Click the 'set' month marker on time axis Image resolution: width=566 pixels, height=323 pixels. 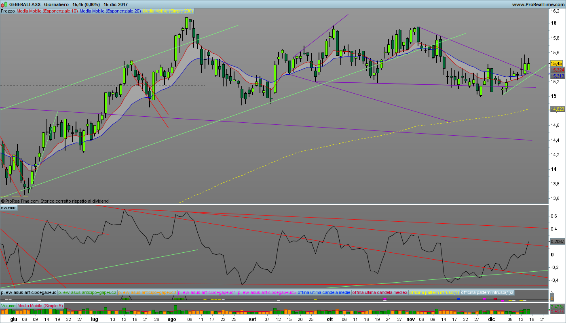tap(252, 319)
